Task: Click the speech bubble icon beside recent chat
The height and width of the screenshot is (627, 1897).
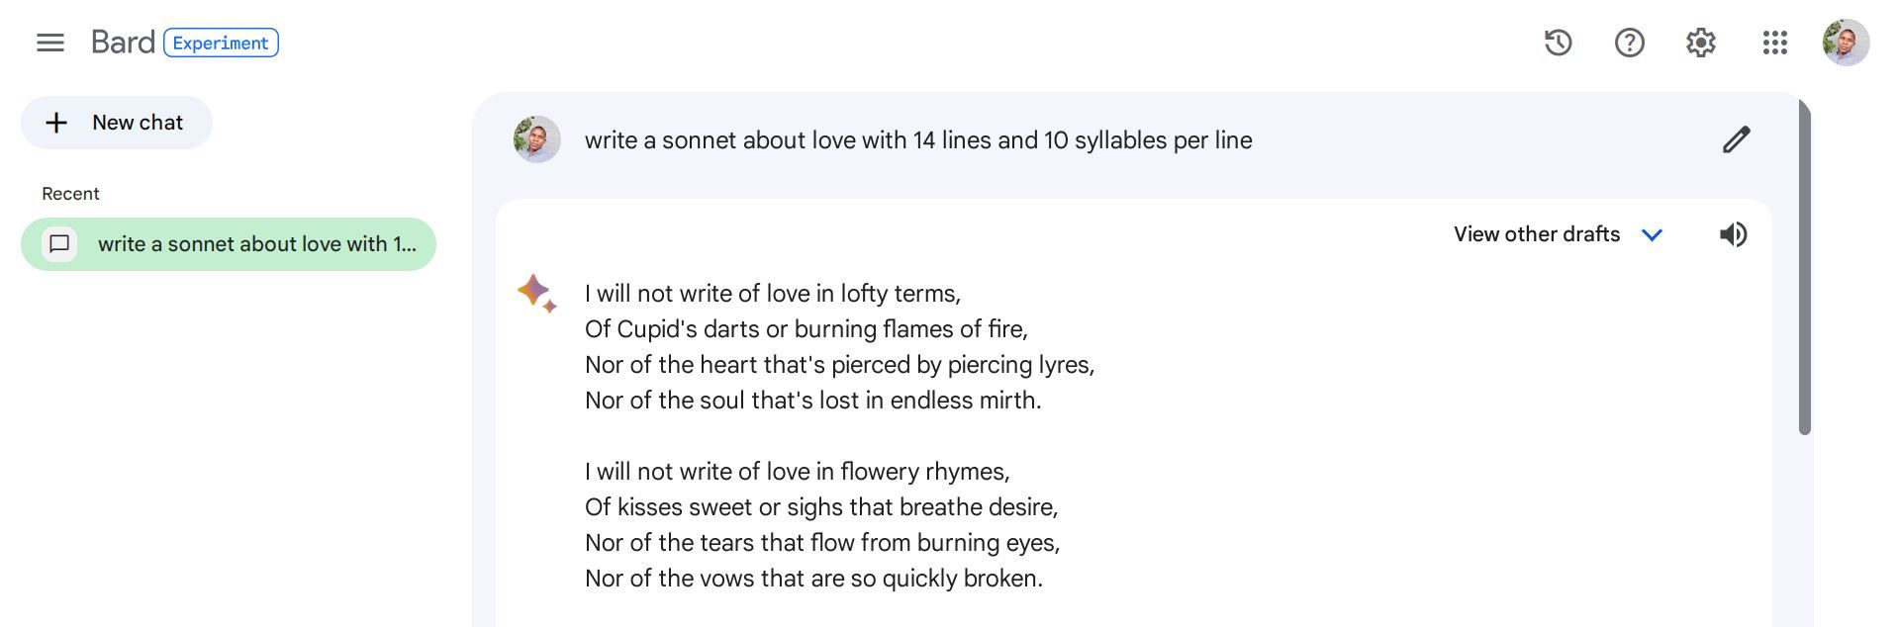Action: (60, 243)
